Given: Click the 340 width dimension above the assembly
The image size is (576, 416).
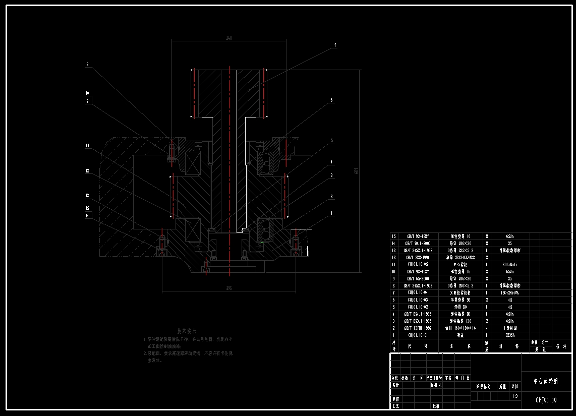Looking at the screenshot, I should point(228,38).
